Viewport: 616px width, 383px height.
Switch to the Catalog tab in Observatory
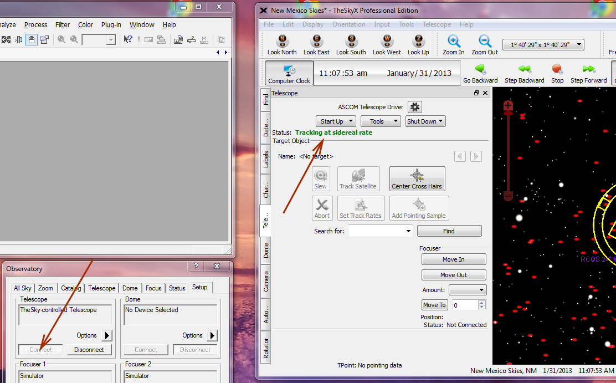(x=71, y=288)
